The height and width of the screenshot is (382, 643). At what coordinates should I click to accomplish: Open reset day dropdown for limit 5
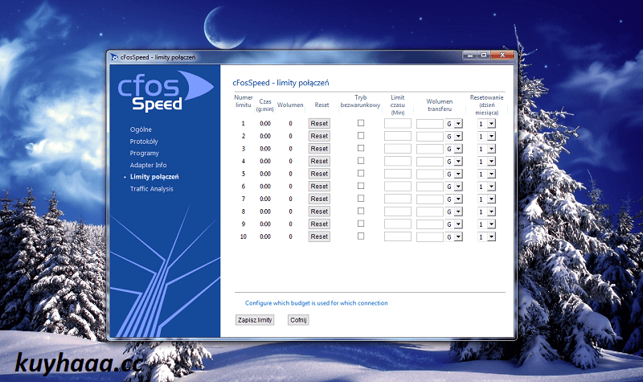tap(487, 175)
